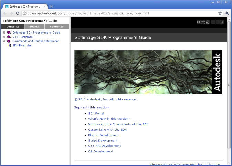This screenshot has height=166, width=232.
Task: Bookmark page with address bar star
Action: point(220,13)
